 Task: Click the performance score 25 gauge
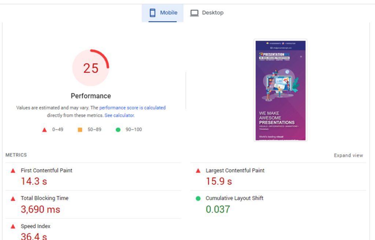pyautogui.click(x=91, y=68)
